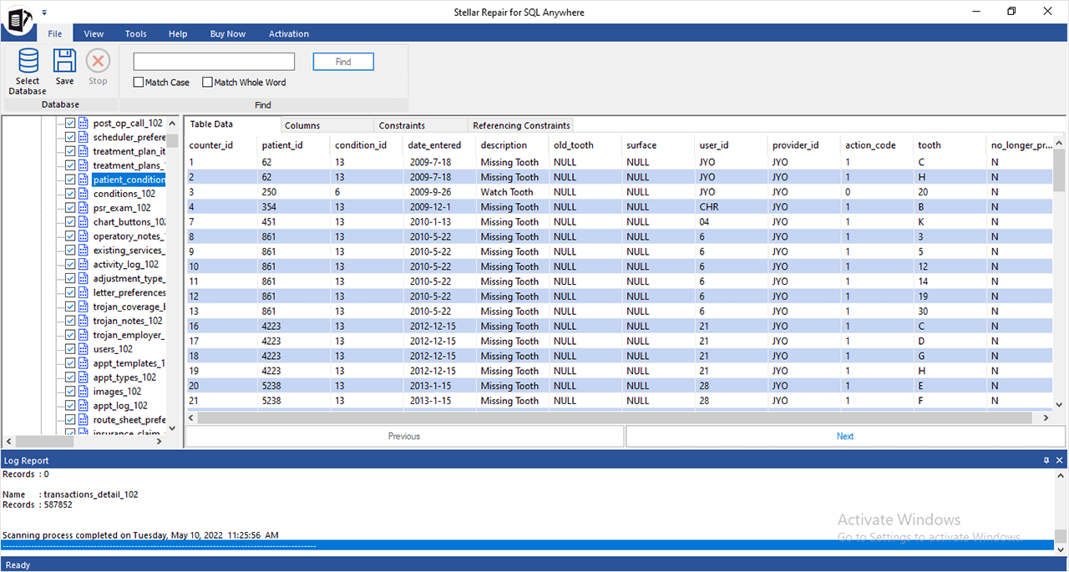
Task: Click the 'CHR' user_id cell
Action: 708,207
